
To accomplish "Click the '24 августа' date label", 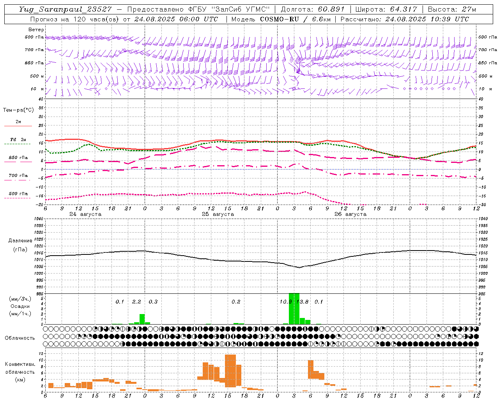I will click(85, 214).
